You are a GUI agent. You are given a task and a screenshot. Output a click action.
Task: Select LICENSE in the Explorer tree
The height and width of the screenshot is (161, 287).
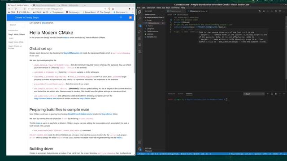coord(150,34)
